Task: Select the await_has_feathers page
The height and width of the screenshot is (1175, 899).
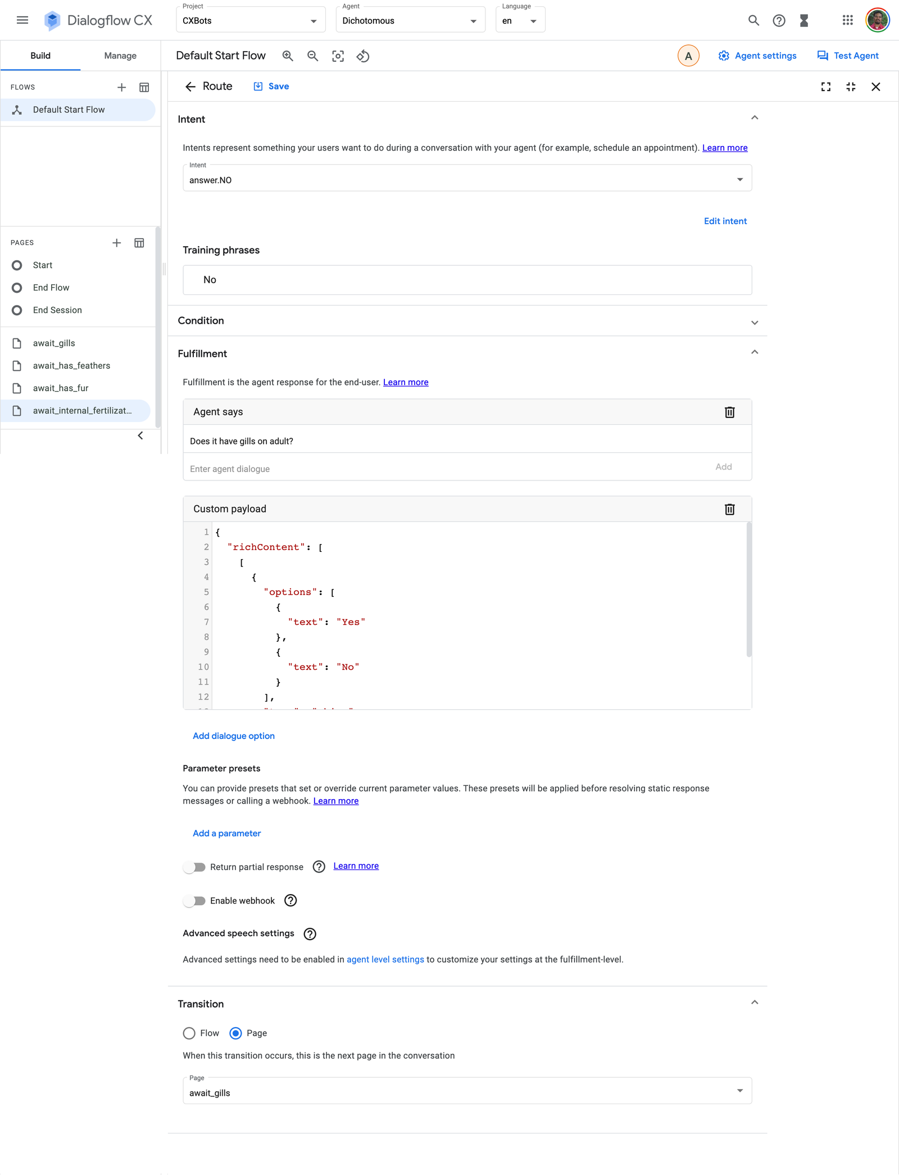Action: (x=71, y=366)
